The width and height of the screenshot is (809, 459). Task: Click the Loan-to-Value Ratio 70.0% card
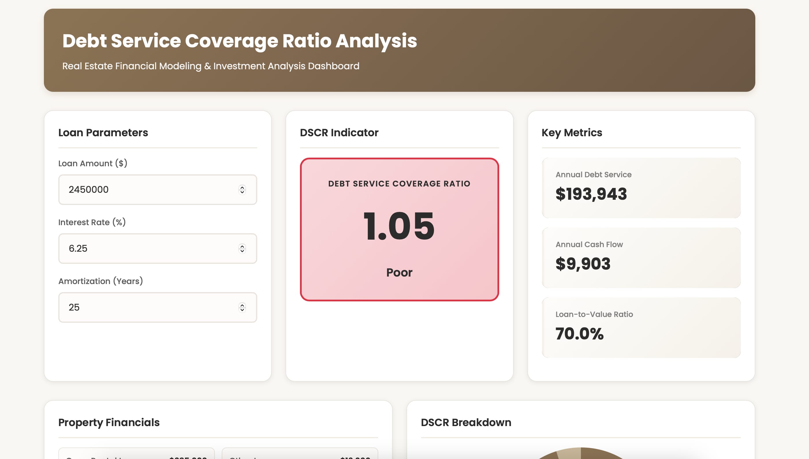click(x=641, y=328)
